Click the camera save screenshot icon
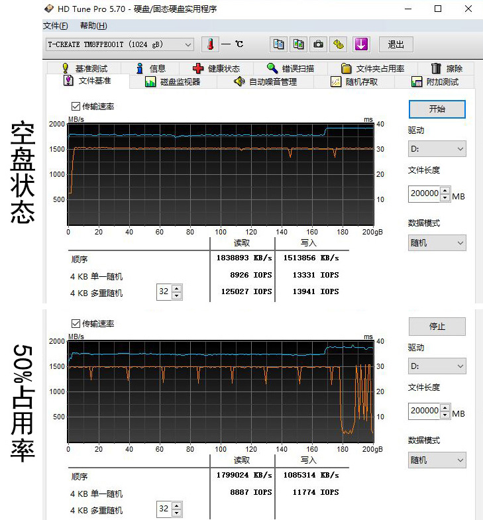Screen dimensions: 483x520 [318, 44]
